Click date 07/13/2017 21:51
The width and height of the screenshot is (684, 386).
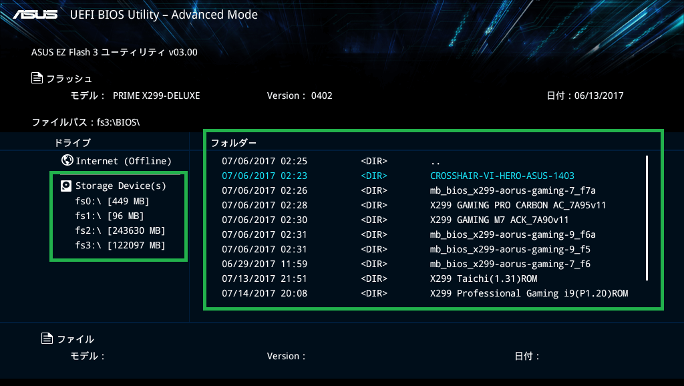(x=265, y=278)
